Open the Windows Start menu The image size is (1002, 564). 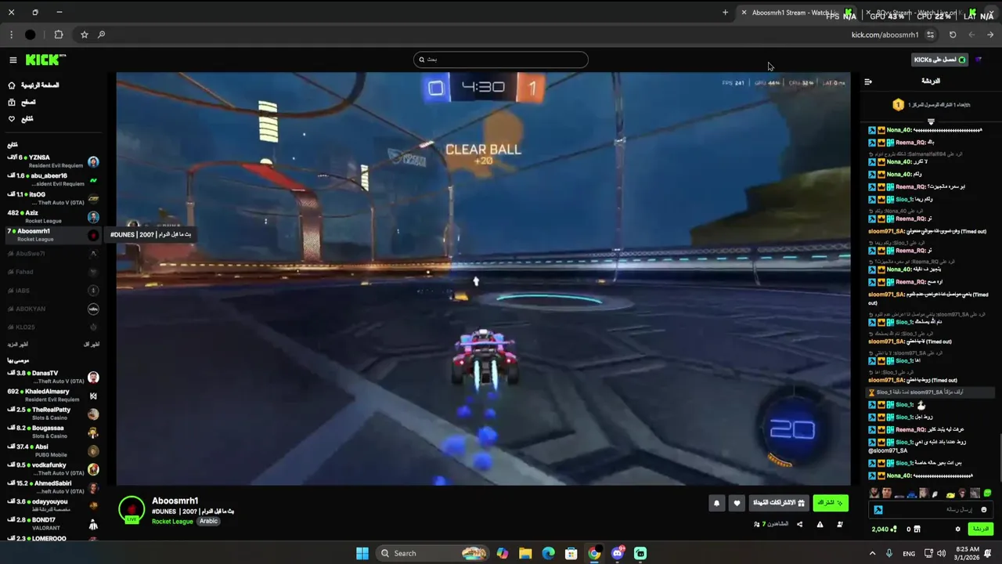pos(362,553)
